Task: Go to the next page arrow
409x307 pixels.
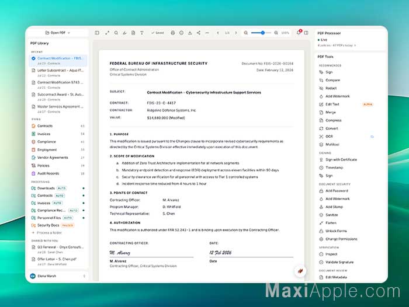Action: click(236, 33)
